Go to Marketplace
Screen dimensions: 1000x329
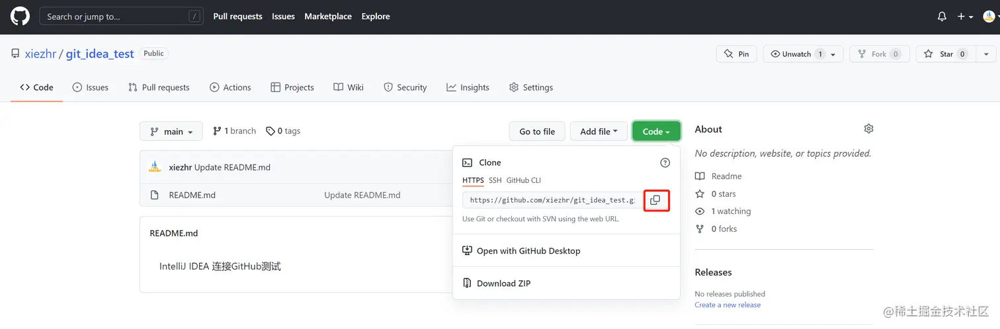click(x=328, y=17)
